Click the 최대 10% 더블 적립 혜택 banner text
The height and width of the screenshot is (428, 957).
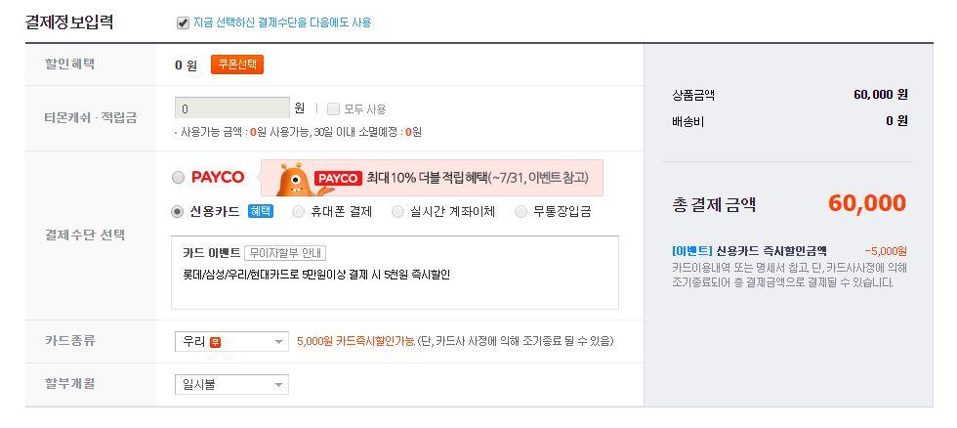click(x=478, y=178)
